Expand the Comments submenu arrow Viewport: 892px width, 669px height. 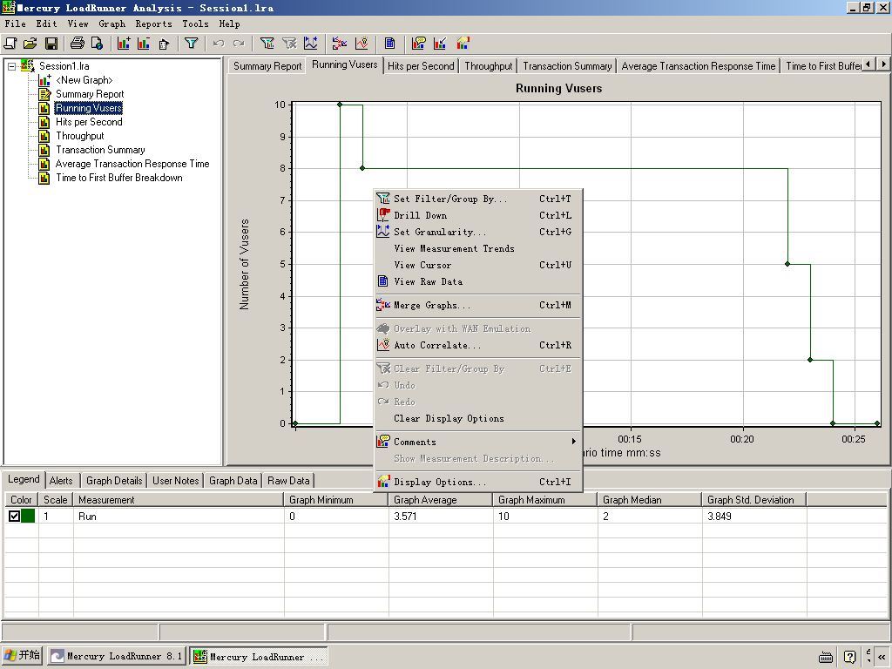(573, 442)
